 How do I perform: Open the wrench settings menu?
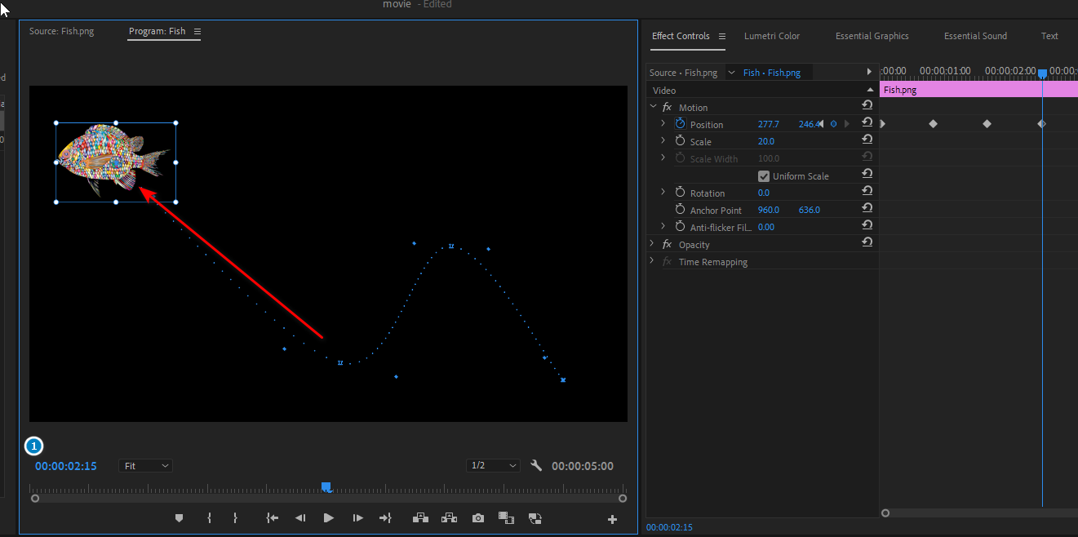pos(536,466)
